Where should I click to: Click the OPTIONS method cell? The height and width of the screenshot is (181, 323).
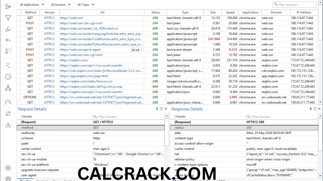pyautogui.click(x=30, y=97)
